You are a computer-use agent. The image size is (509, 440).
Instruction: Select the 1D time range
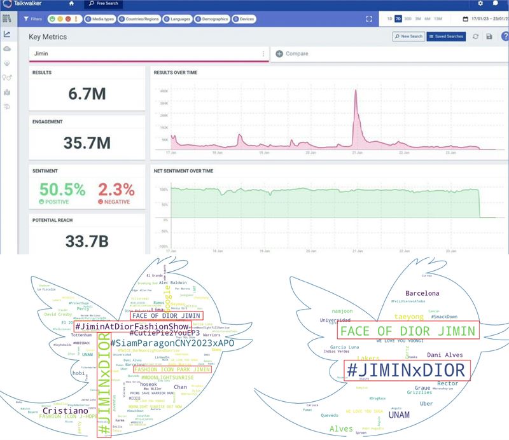click(x=389, y=19)
